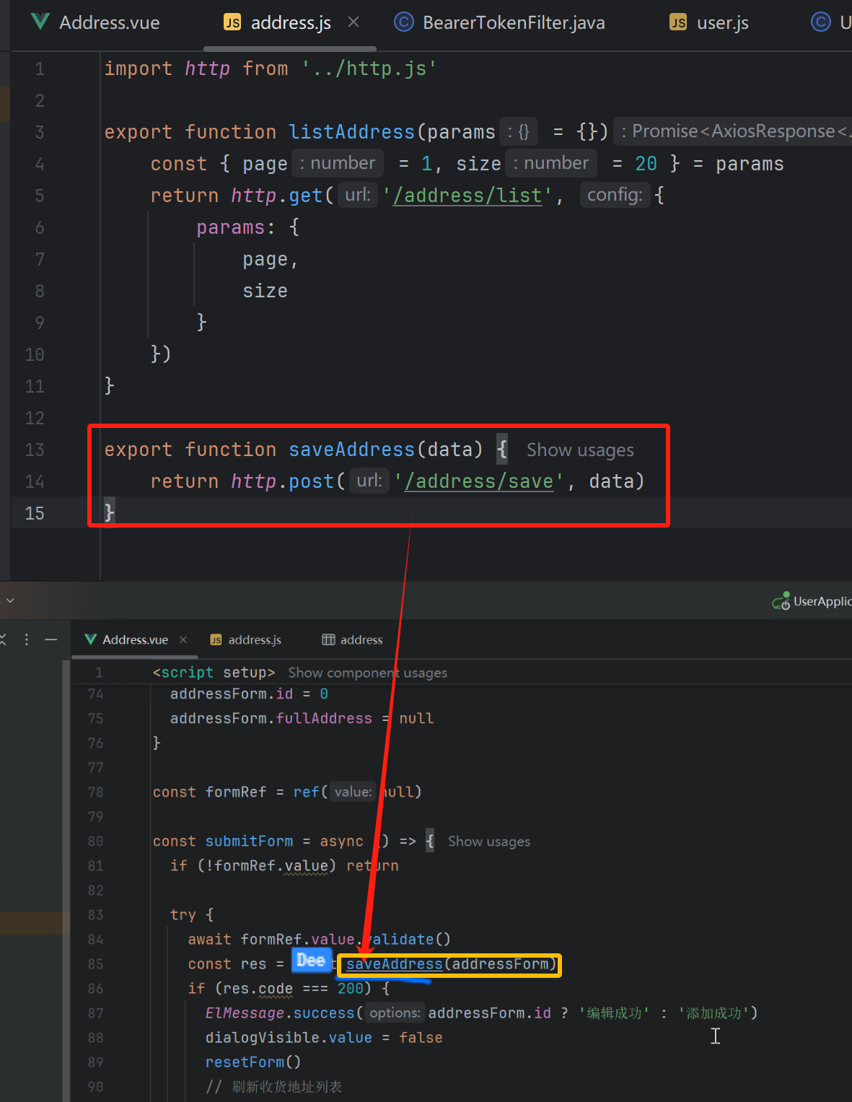The image size is (852, 1102).
Task: Click the status code 200 in the if condition
Action: point(351,989)
